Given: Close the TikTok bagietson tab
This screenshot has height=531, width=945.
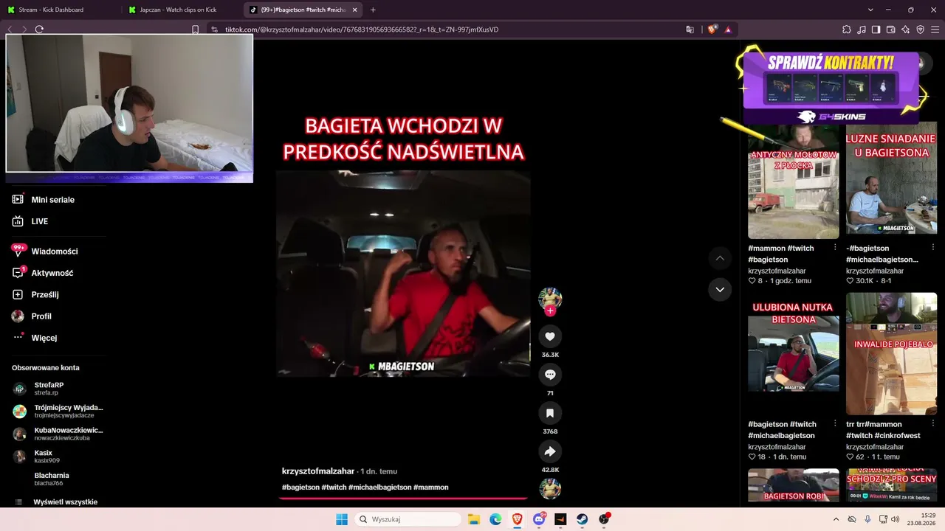Looking at the screenshot, I should tap(354, 10).
